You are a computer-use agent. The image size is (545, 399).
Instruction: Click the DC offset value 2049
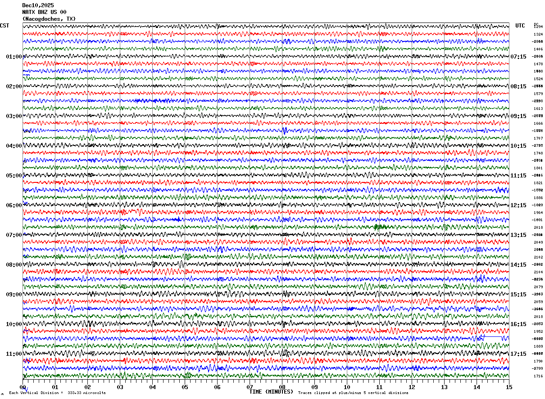(538, 242)
